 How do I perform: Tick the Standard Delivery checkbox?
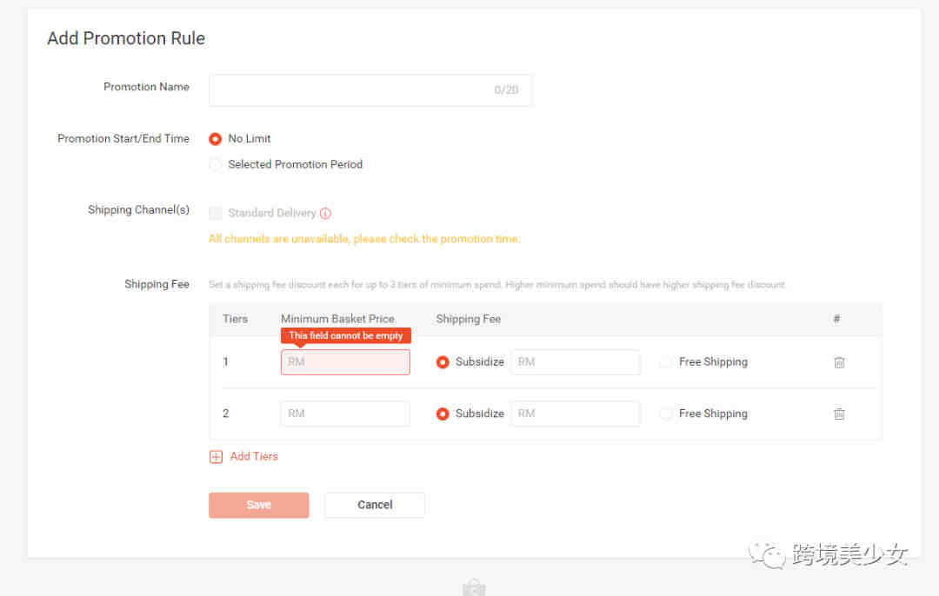(x=216, y=213)
